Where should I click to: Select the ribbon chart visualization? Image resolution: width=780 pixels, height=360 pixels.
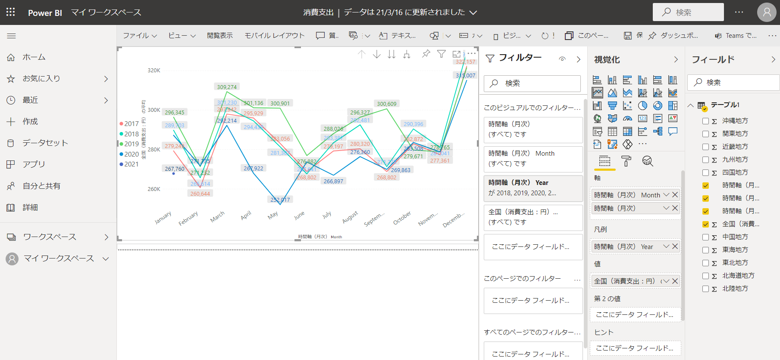[x=673, y=93]
